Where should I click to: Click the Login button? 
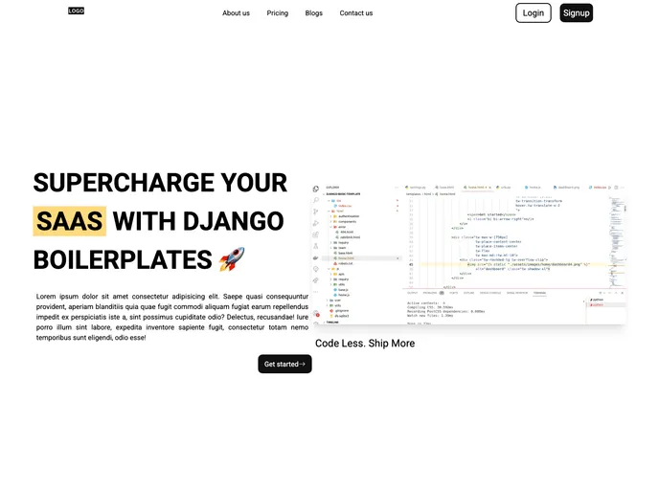(x=533, y=13)
